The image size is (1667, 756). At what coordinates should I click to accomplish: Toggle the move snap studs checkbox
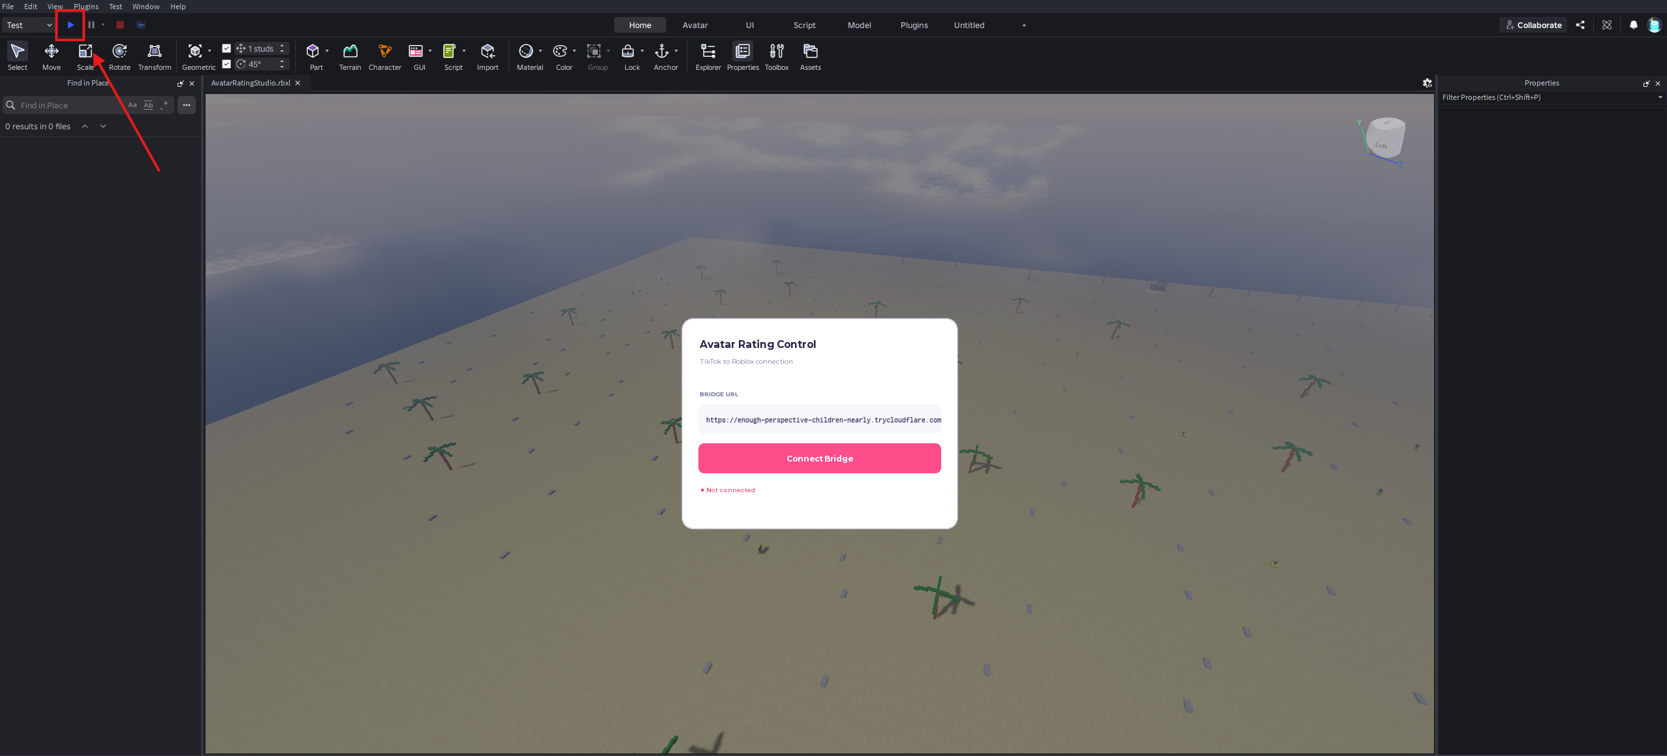pyautogui.click(x=226, y=48)
